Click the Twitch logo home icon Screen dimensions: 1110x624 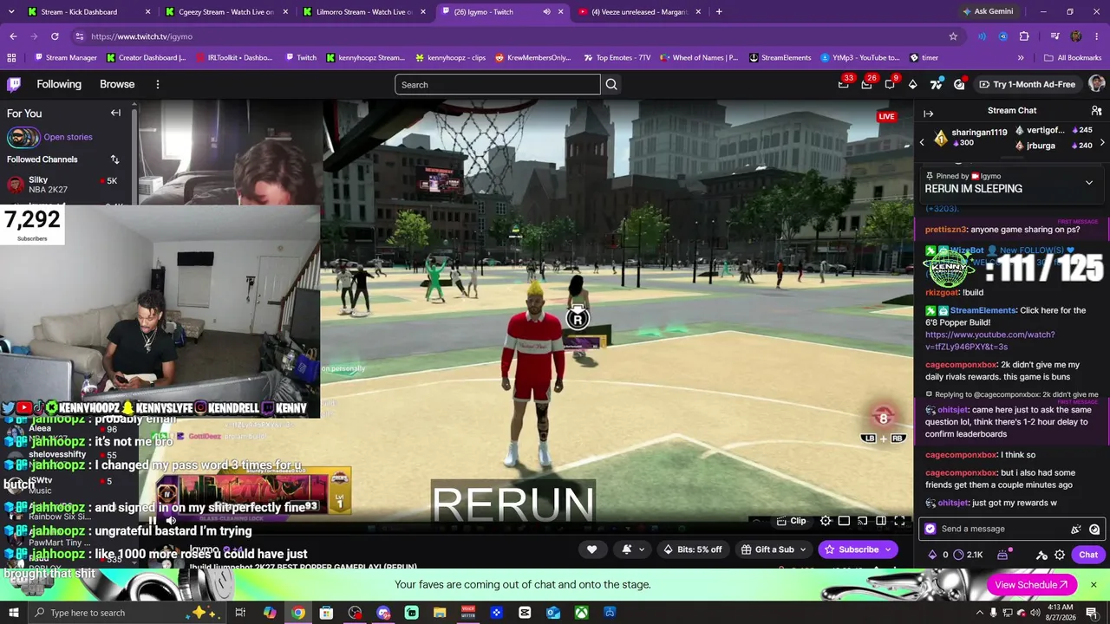[x=14, y=84]
